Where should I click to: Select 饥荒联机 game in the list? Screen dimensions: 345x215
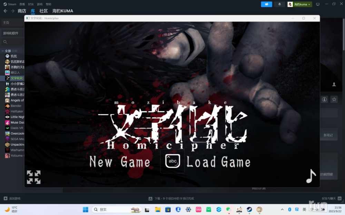(14, 62)
